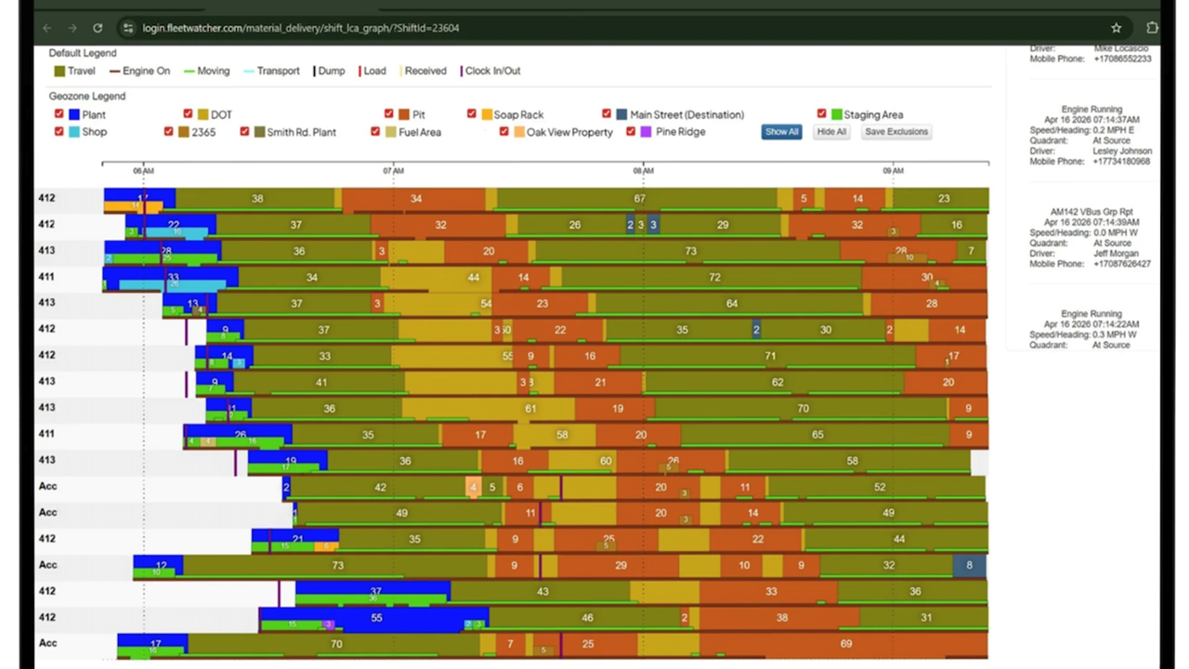Open the browser extensions puzzle icon

[x=1153, y=28]
